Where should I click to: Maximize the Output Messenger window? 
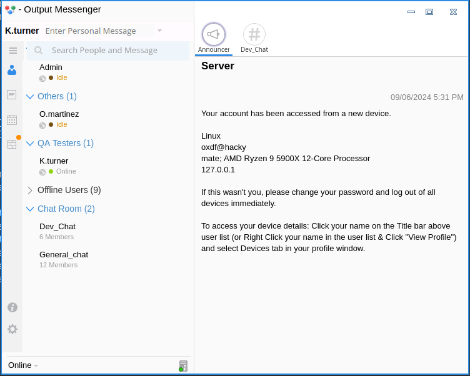click(429, 12)
